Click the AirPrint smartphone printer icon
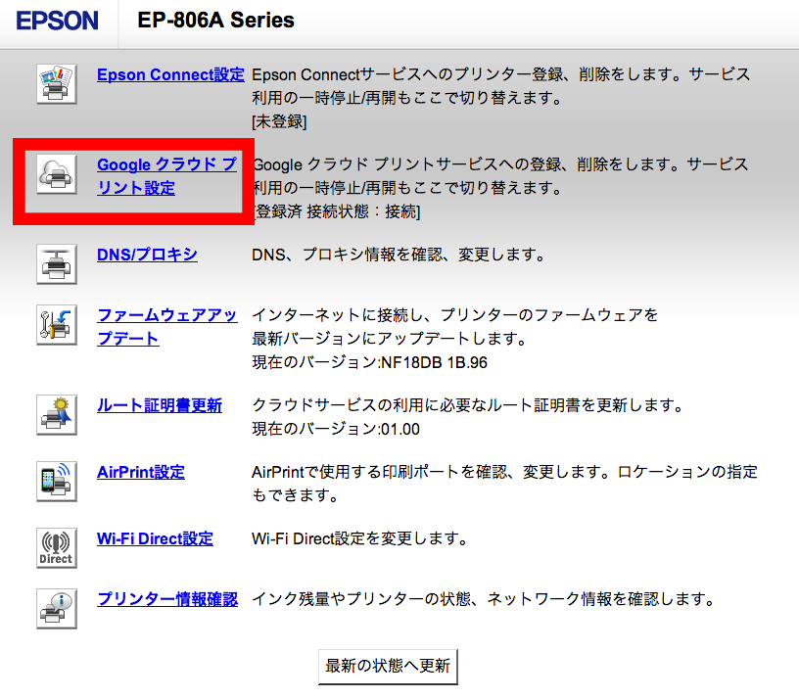The image size is (799, 699). click(57, 482)
